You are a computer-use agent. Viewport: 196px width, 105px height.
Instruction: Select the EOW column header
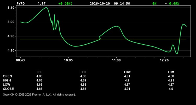(x=127, y=72)
